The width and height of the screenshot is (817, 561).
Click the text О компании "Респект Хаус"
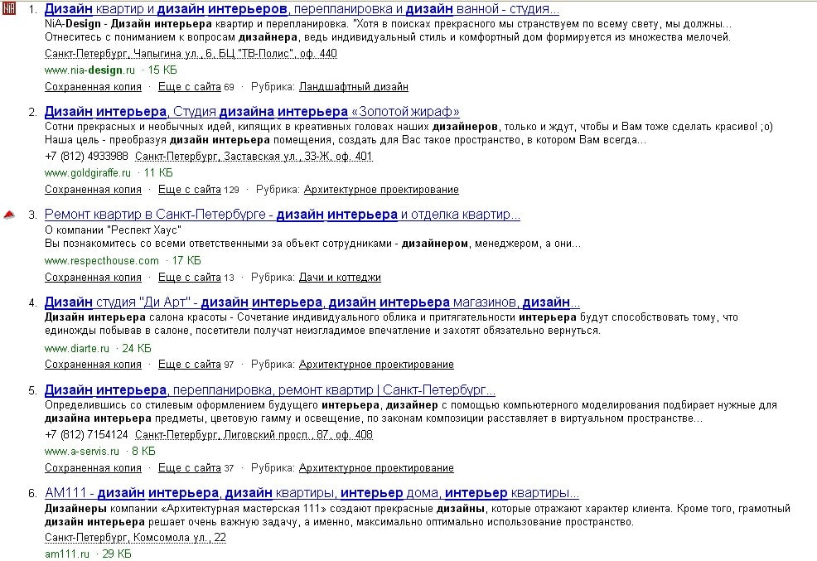(113, 230)
